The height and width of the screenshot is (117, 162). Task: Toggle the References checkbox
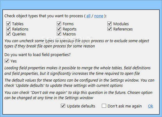click(110, 29)
